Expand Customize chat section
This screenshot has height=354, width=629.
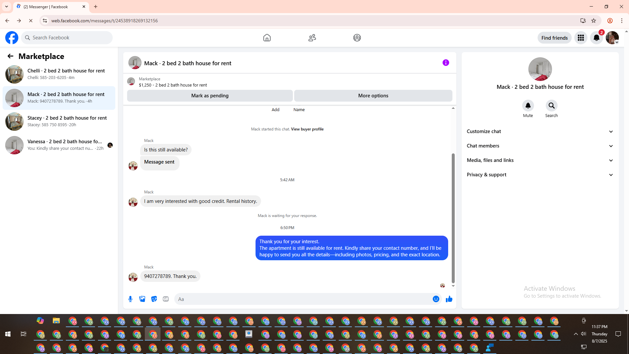point(540,131)
